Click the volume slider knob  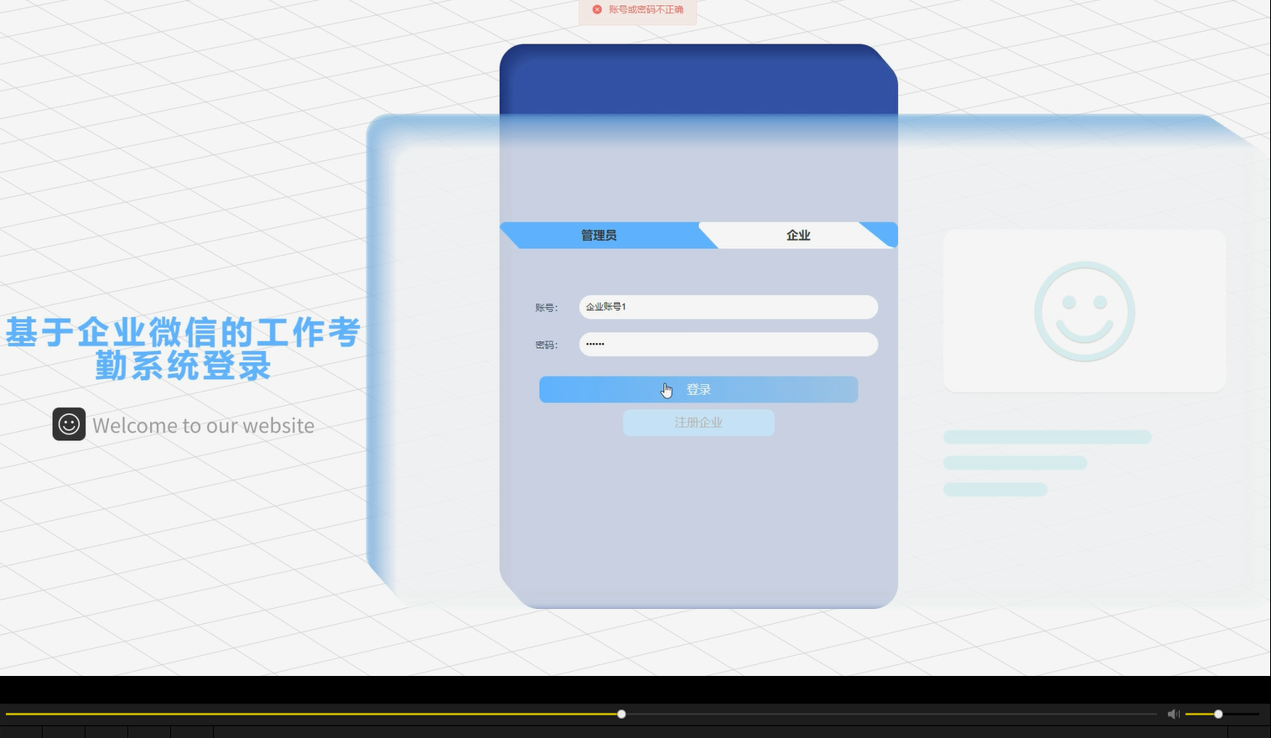pos(1217,714)
